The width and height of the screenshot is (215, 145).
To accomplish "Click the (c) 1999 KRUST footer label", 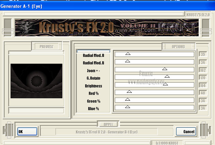I will click(167, 143).
